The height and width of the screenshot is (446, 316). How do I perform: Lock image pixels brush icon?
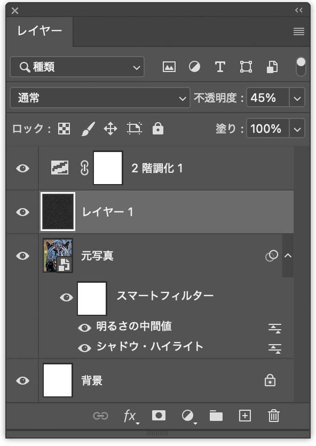(88, 129)
